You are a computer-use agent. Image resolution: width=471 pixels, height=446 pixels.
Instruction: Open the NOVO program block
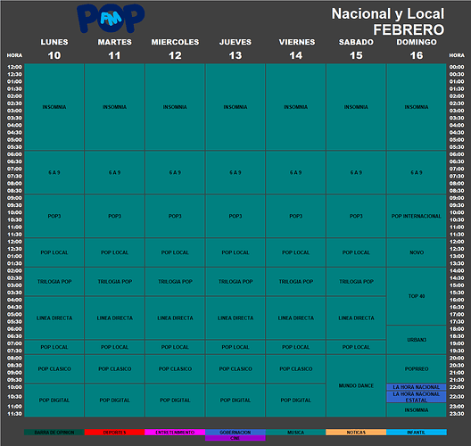click(x=417, y=252)
